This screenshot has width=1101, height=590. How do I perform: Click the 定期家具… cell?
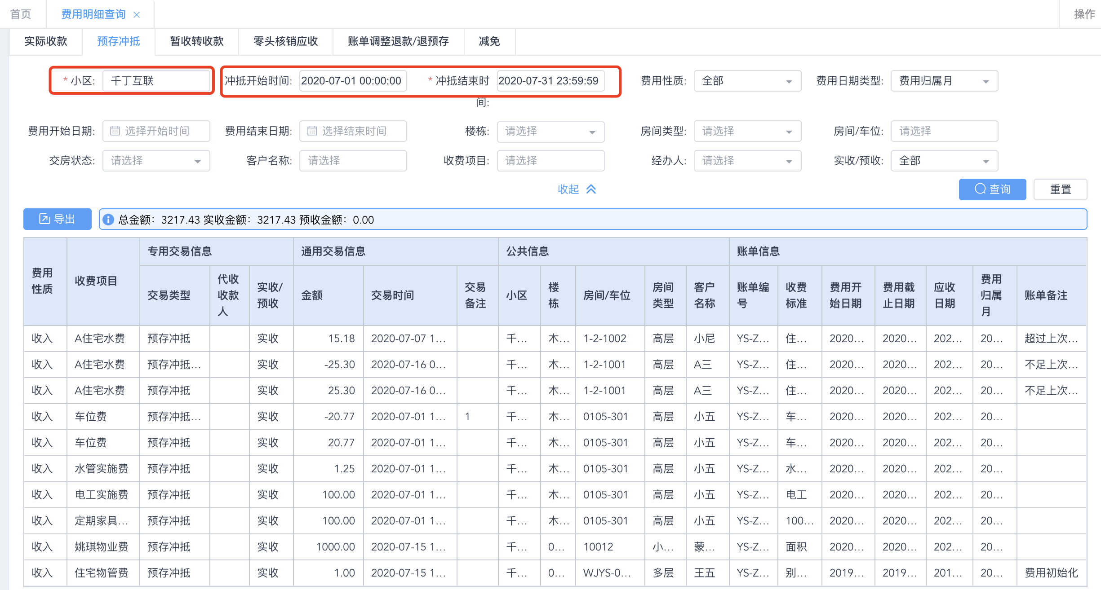(103, 521)
